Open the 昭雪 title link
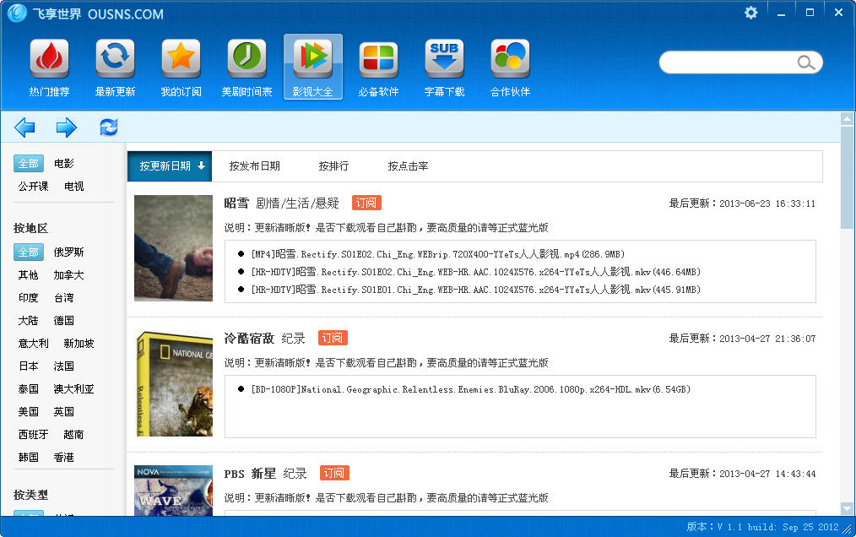This screenshot has width=856, height=537. [x=236, y=203]
